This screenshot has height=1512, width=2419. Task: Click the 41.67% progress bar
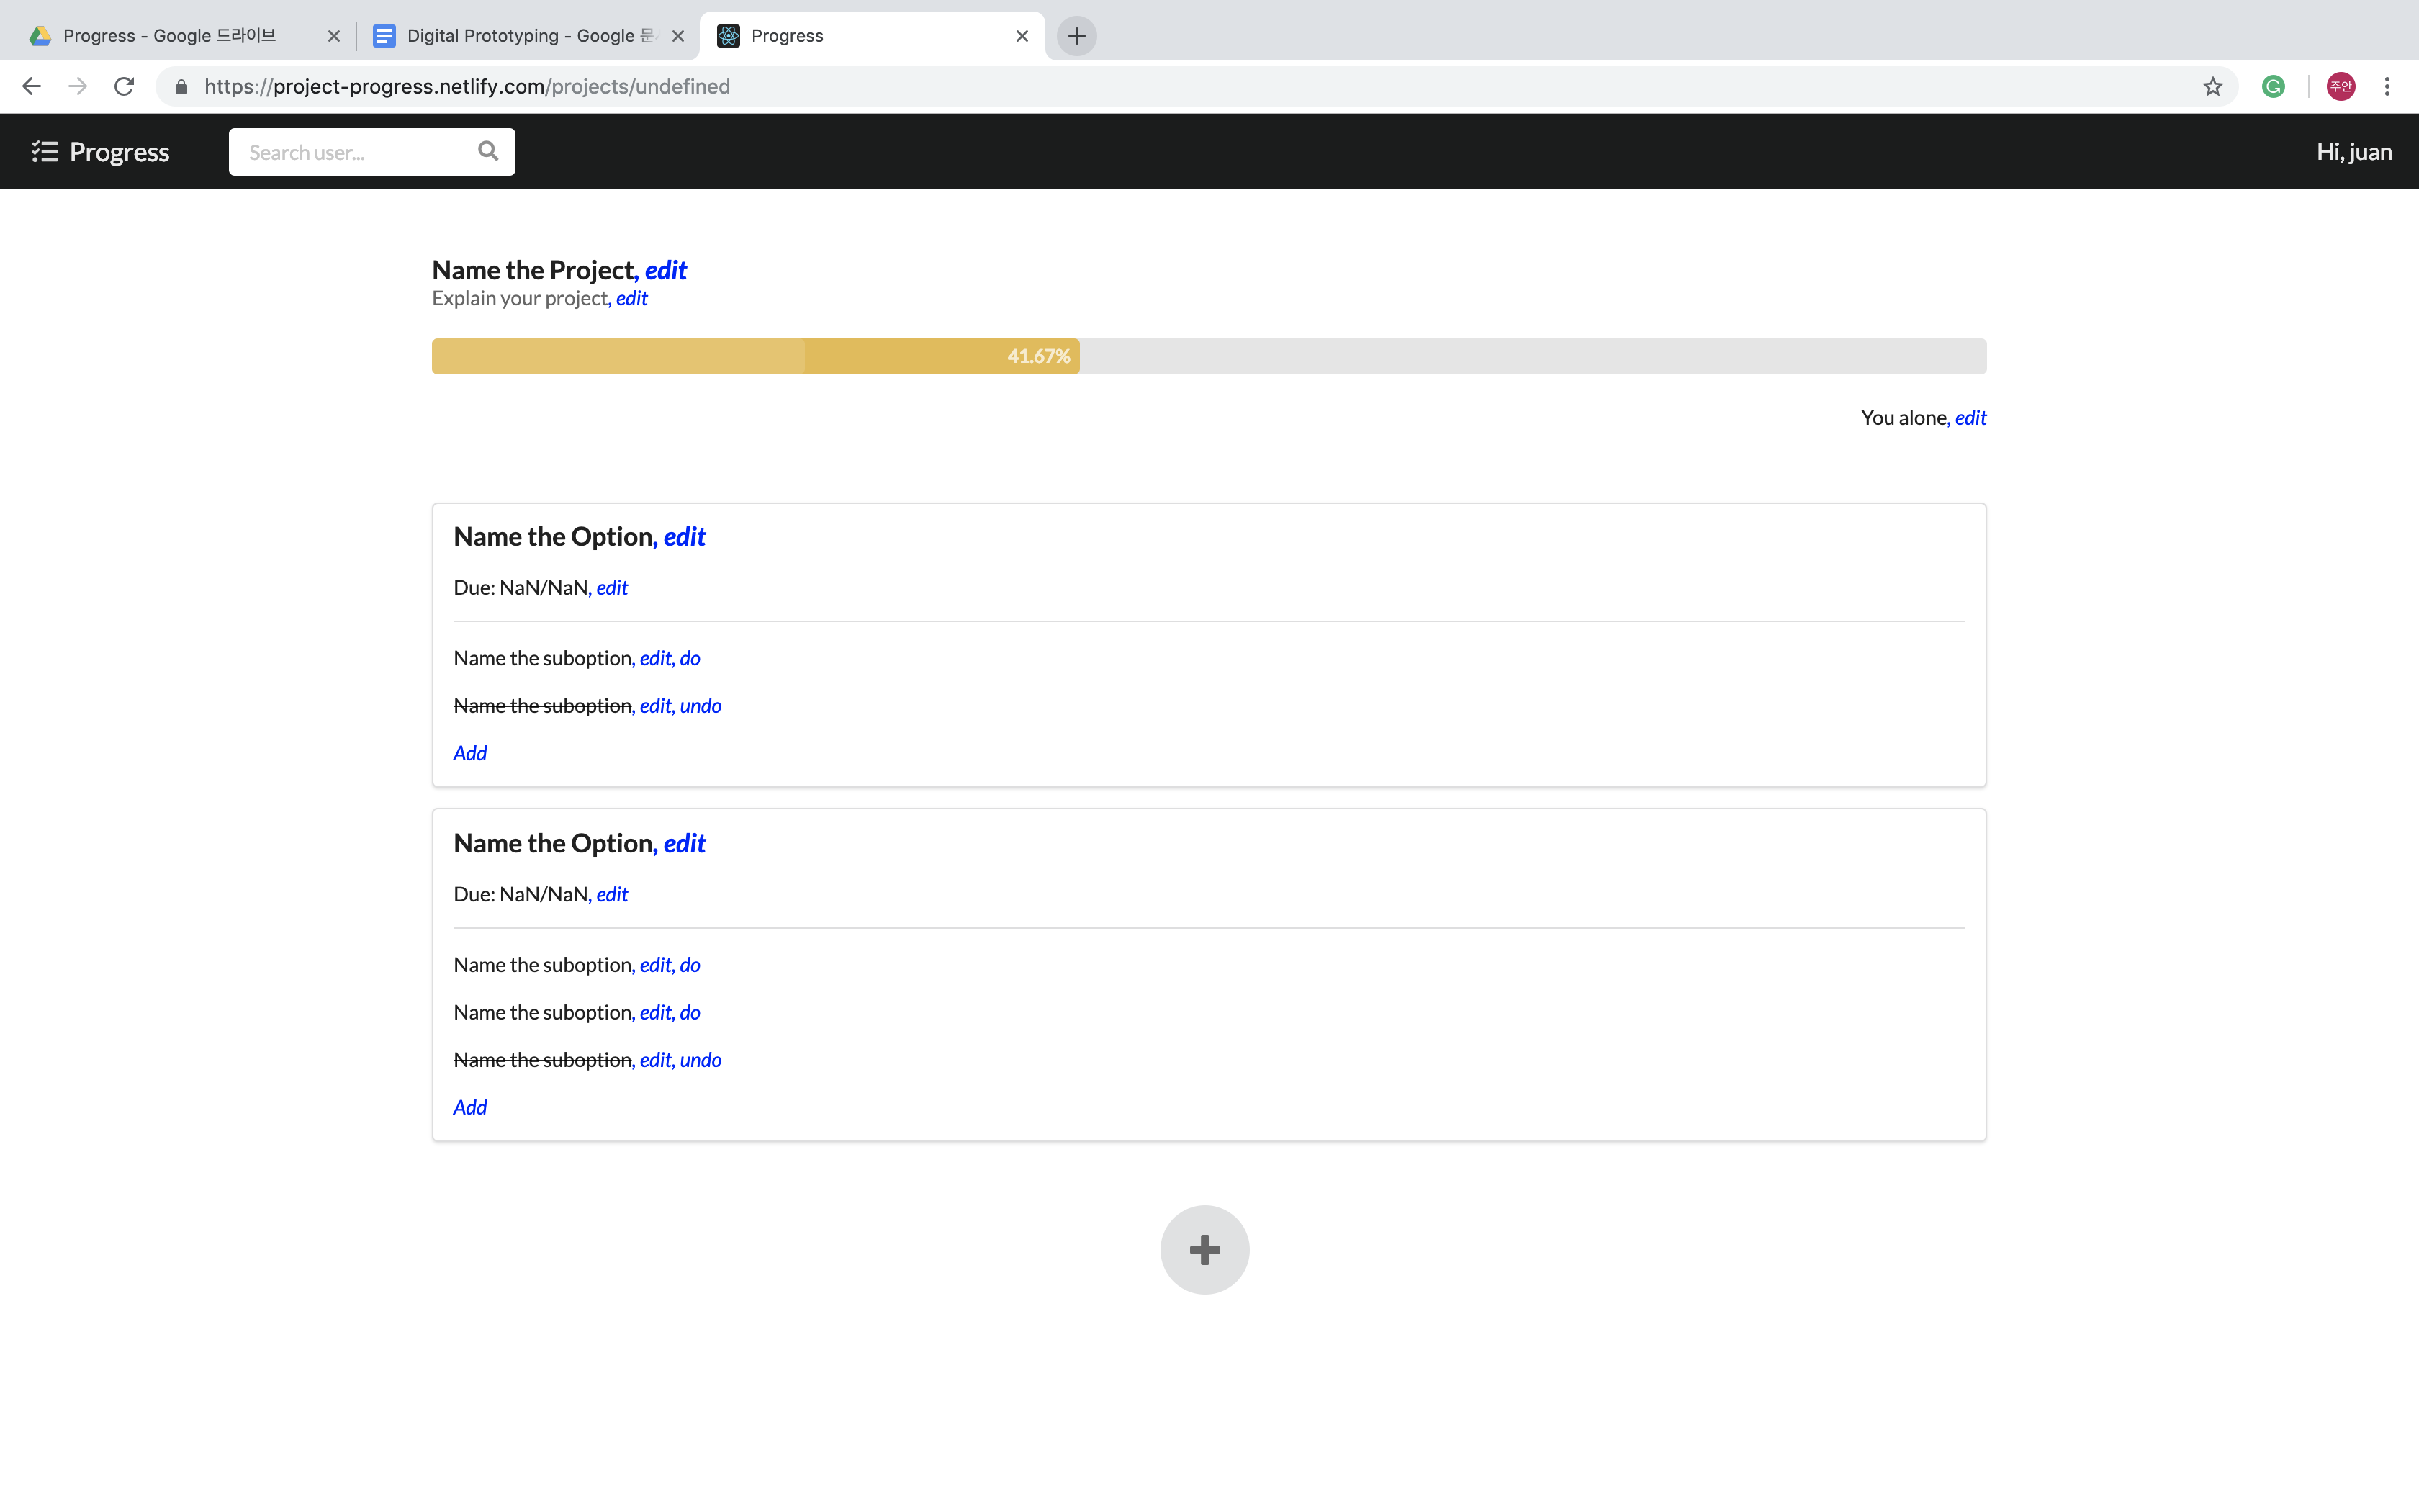[754, 356]
